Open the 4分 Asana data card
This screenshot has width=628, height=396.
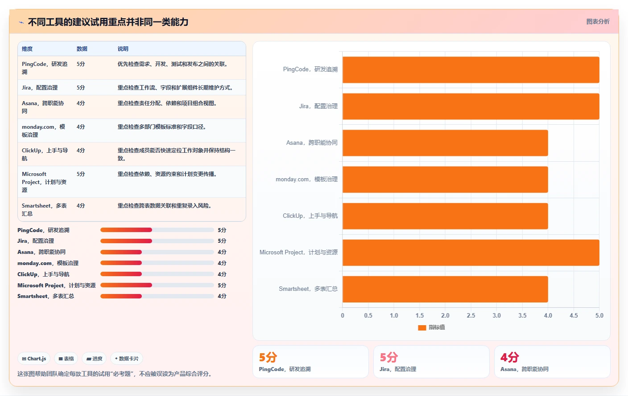click(x=552, y=362)
